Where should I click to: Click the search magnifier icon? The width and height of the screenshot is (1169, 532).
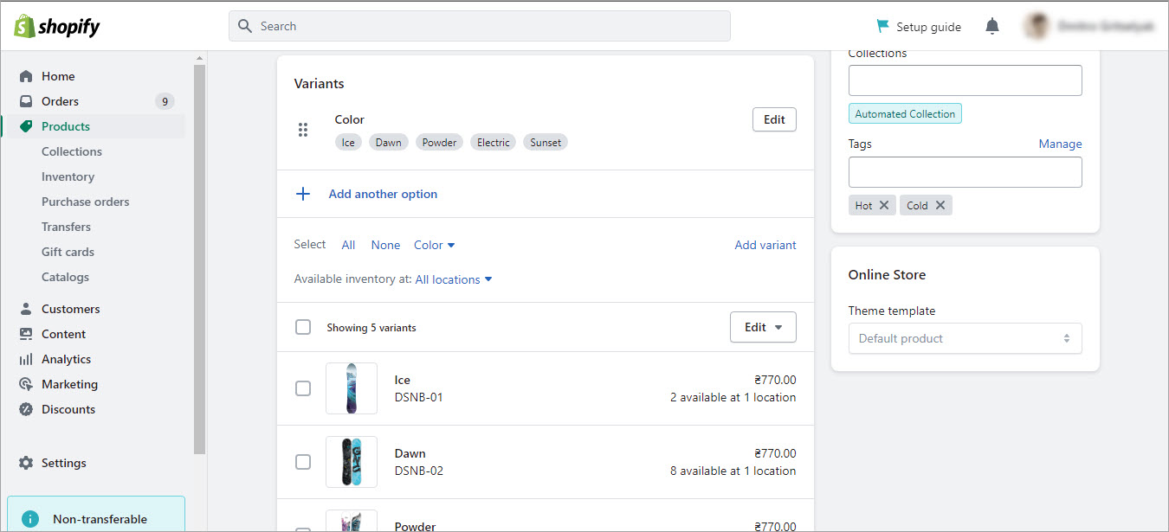click(x=245, y=26)
